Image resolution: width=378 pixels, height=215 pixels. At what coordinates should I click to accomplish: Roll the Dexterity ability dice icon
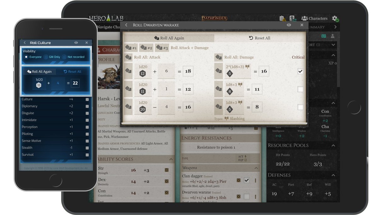pyautogui.click(x=166, y=181)
